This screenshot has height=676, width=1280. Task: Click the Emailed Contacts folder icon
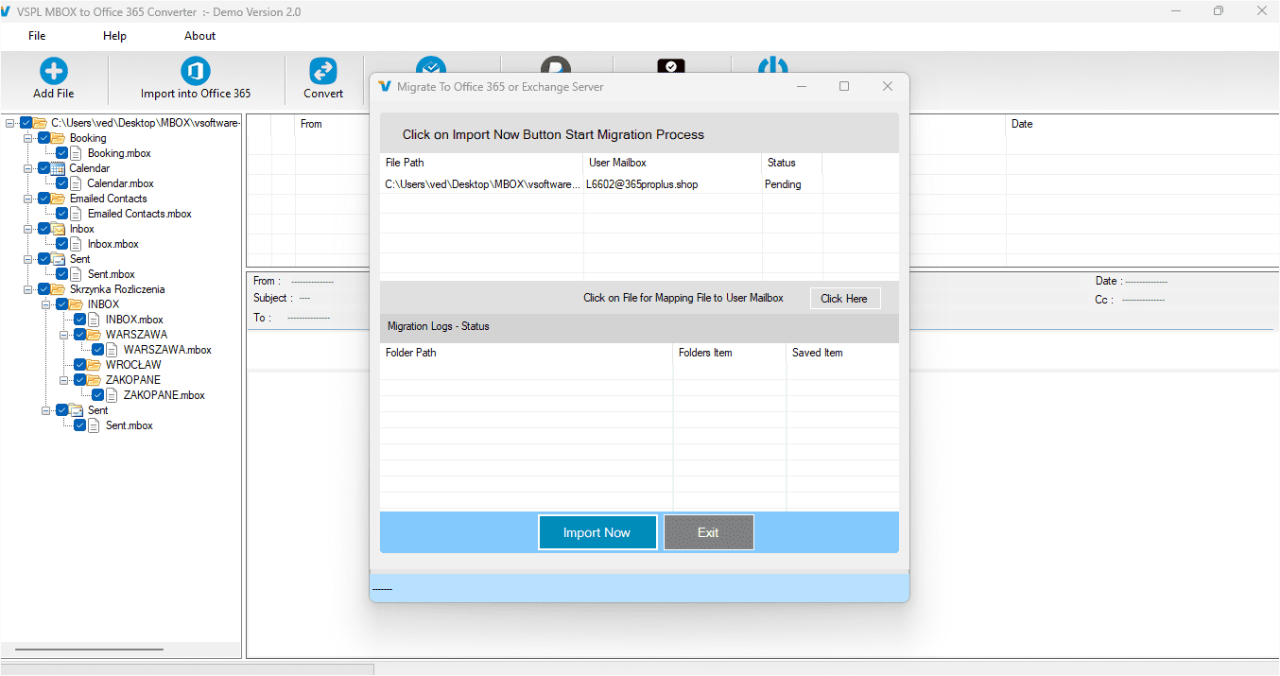[x=59, y=199]
